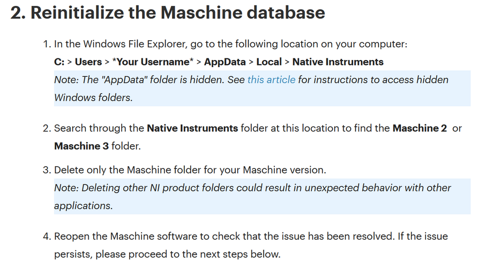Click bold "AppData" in the folder path

pos(225,62)
